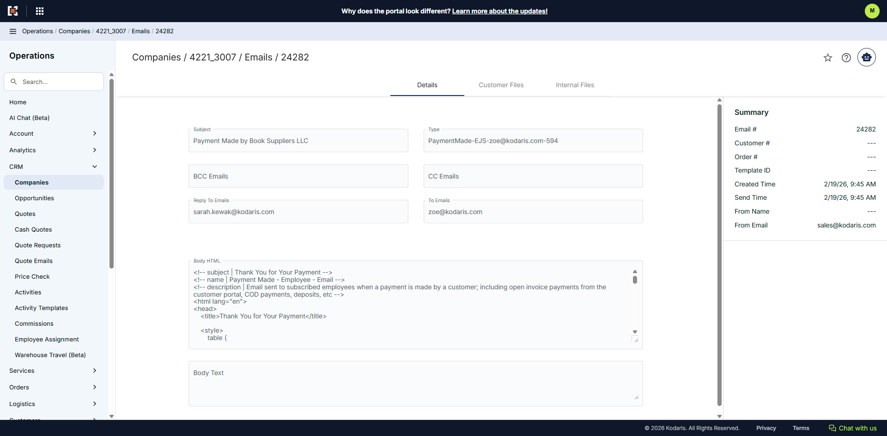The height and width of the screenshot is (436, 887).
Task: Click the Body HTML scroll down arrow
Action: [x=635, y=332]
